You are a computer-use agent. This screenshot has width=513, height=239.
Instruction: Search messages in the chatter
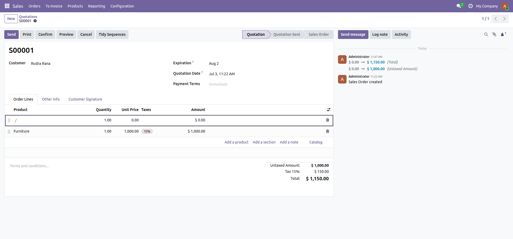click(486, 34)
